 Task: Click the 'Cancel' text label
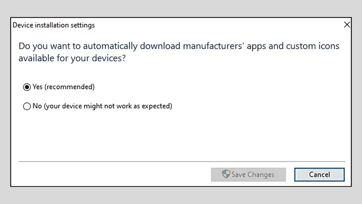tap(319, 175)
